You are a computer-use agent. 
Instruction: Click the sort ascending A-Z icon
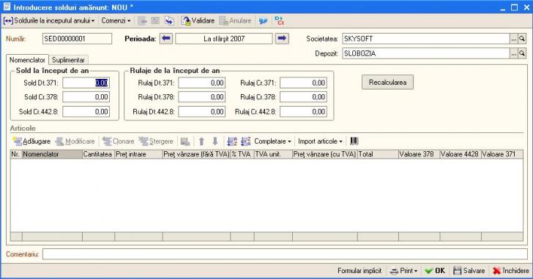(x=232, y=142)
